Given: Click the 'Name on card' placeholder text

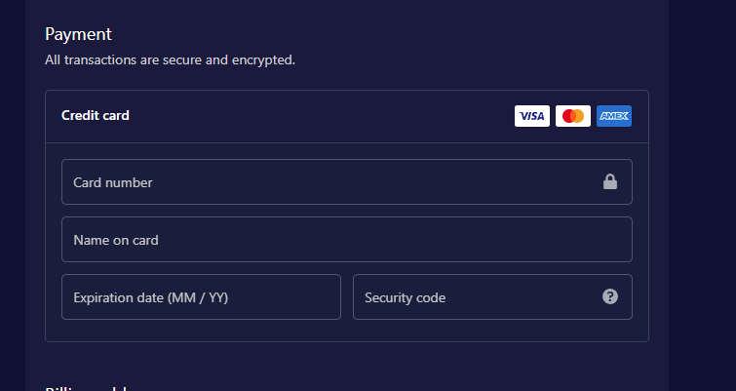Looking at the screenshot, I should click(x=116, y=240).
